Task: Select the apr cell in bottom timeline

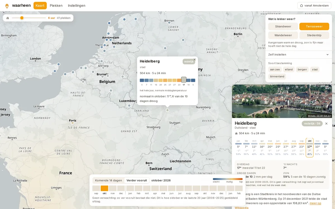Action: pos(155,188)
